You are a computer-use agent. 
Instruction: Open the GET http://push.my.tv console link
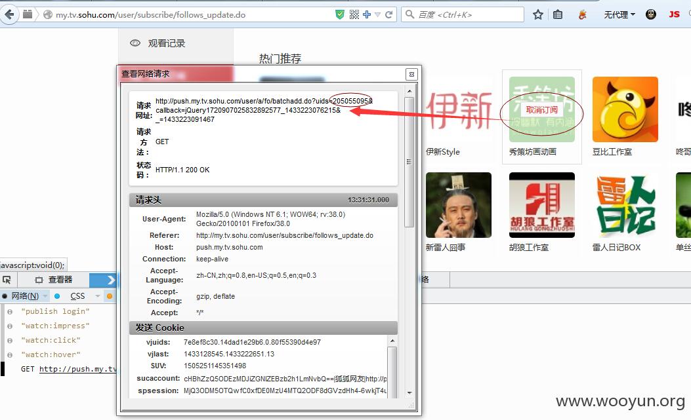(x=78, y=369)
